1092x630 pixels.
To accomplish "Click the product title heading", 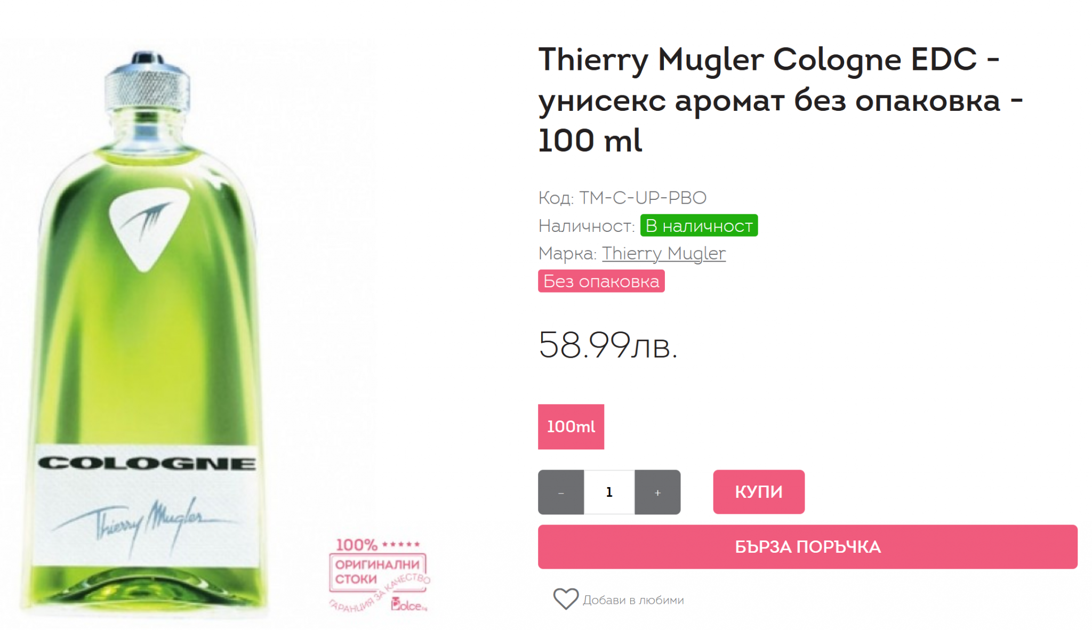I will point(780,99).
